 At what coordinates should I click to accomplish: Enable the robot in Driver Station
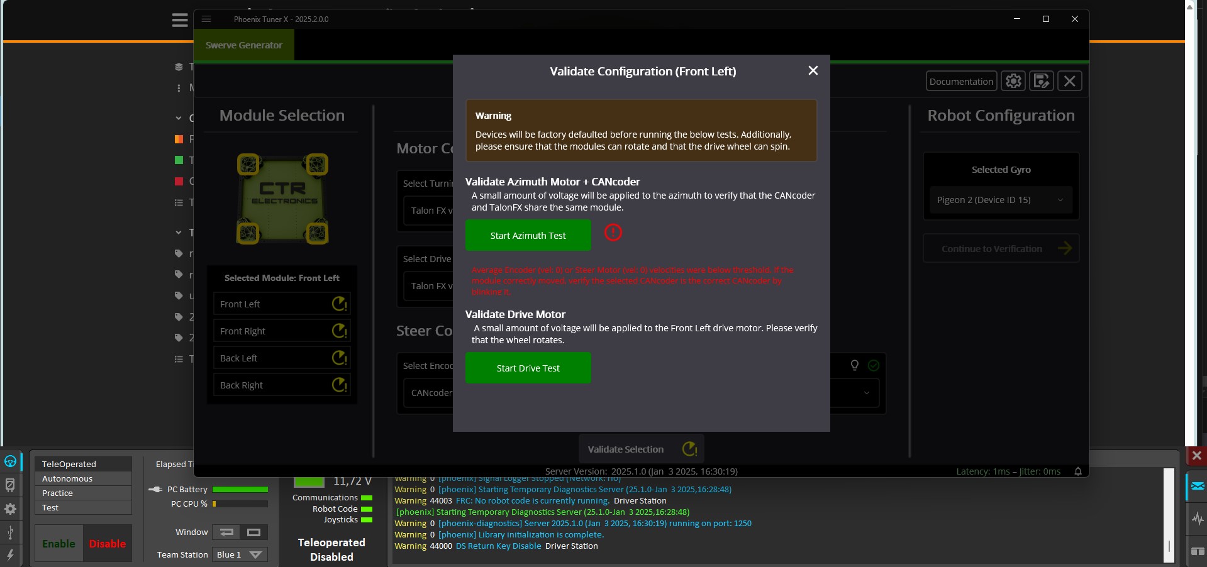click(58, 543)
